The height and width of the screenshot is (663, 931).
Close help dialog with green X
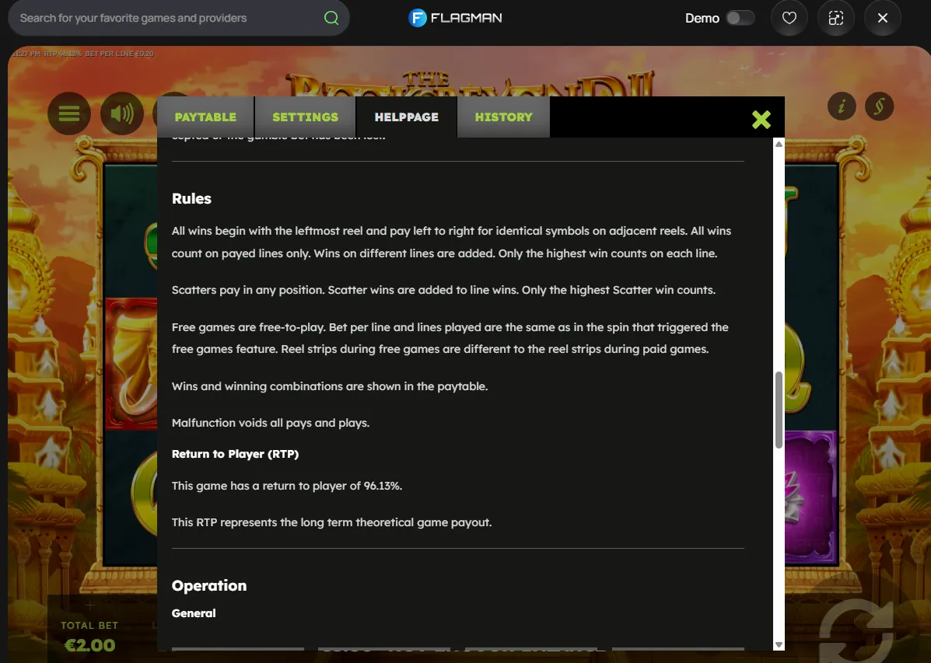click(761, 119)
